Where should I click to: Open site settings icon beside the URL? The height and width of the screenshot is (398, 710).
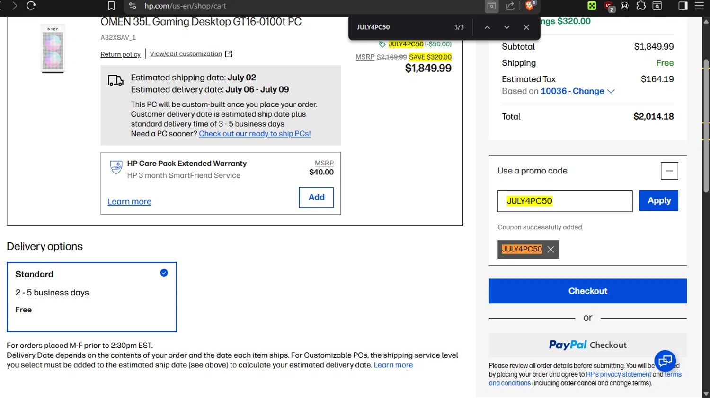[133, 6]
